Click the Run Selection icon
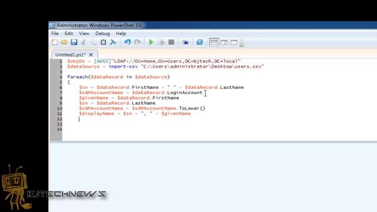This screenshot has width=377, height=212. coord(161,42)
